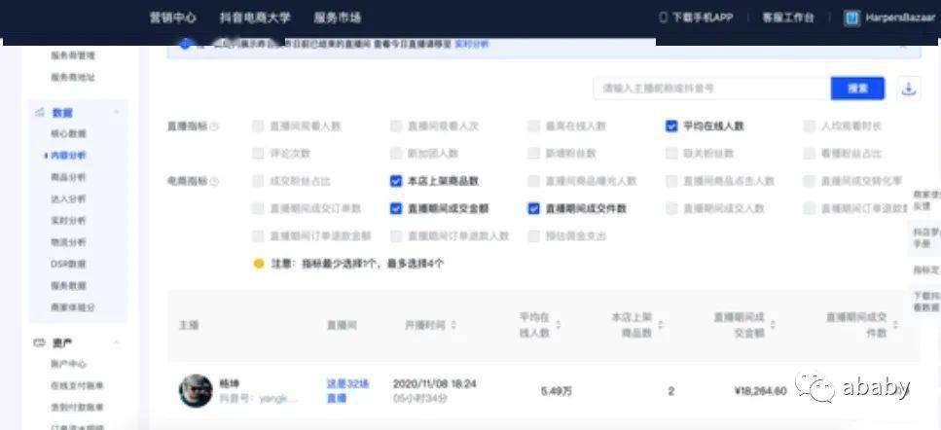The image size is (941, 430).
Task: Select 物流分析 in the sidebar
Action: click(x=68, y=241)
